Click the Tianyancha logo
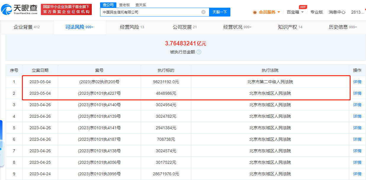The height and width of the screenshot is (180, 366). (x=19, y=9)
